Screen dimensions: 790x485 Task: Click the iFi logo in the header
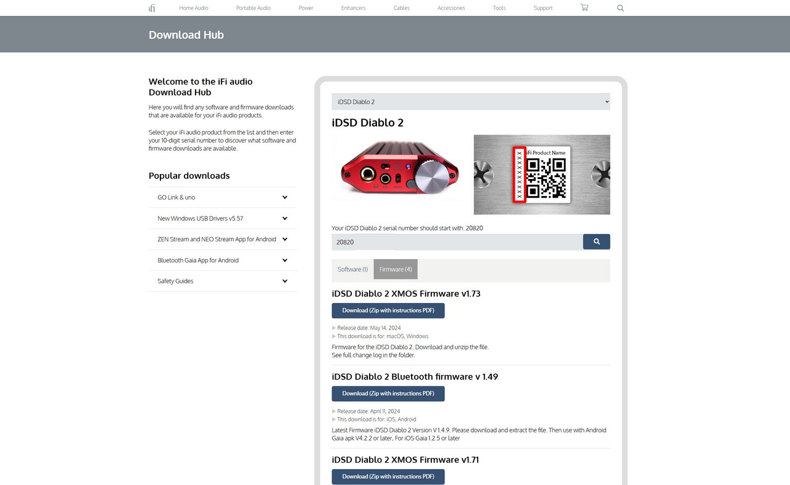152,8
